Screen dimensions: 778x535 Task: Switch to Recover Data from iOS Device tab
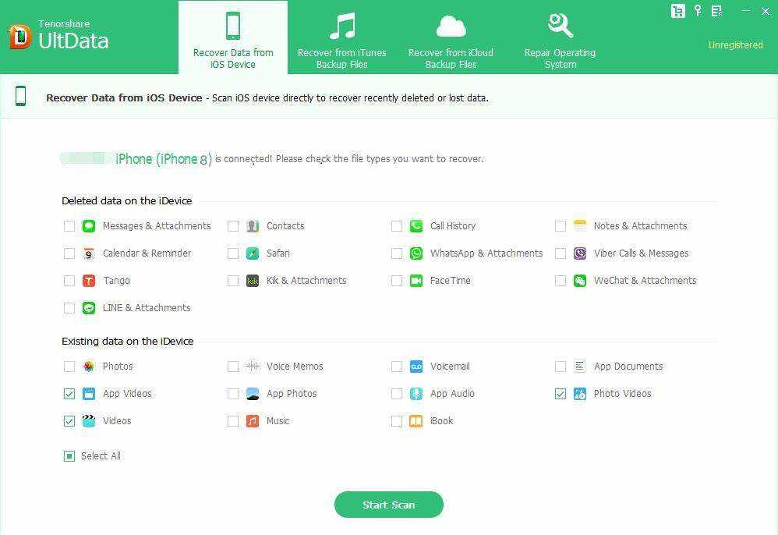233,37
